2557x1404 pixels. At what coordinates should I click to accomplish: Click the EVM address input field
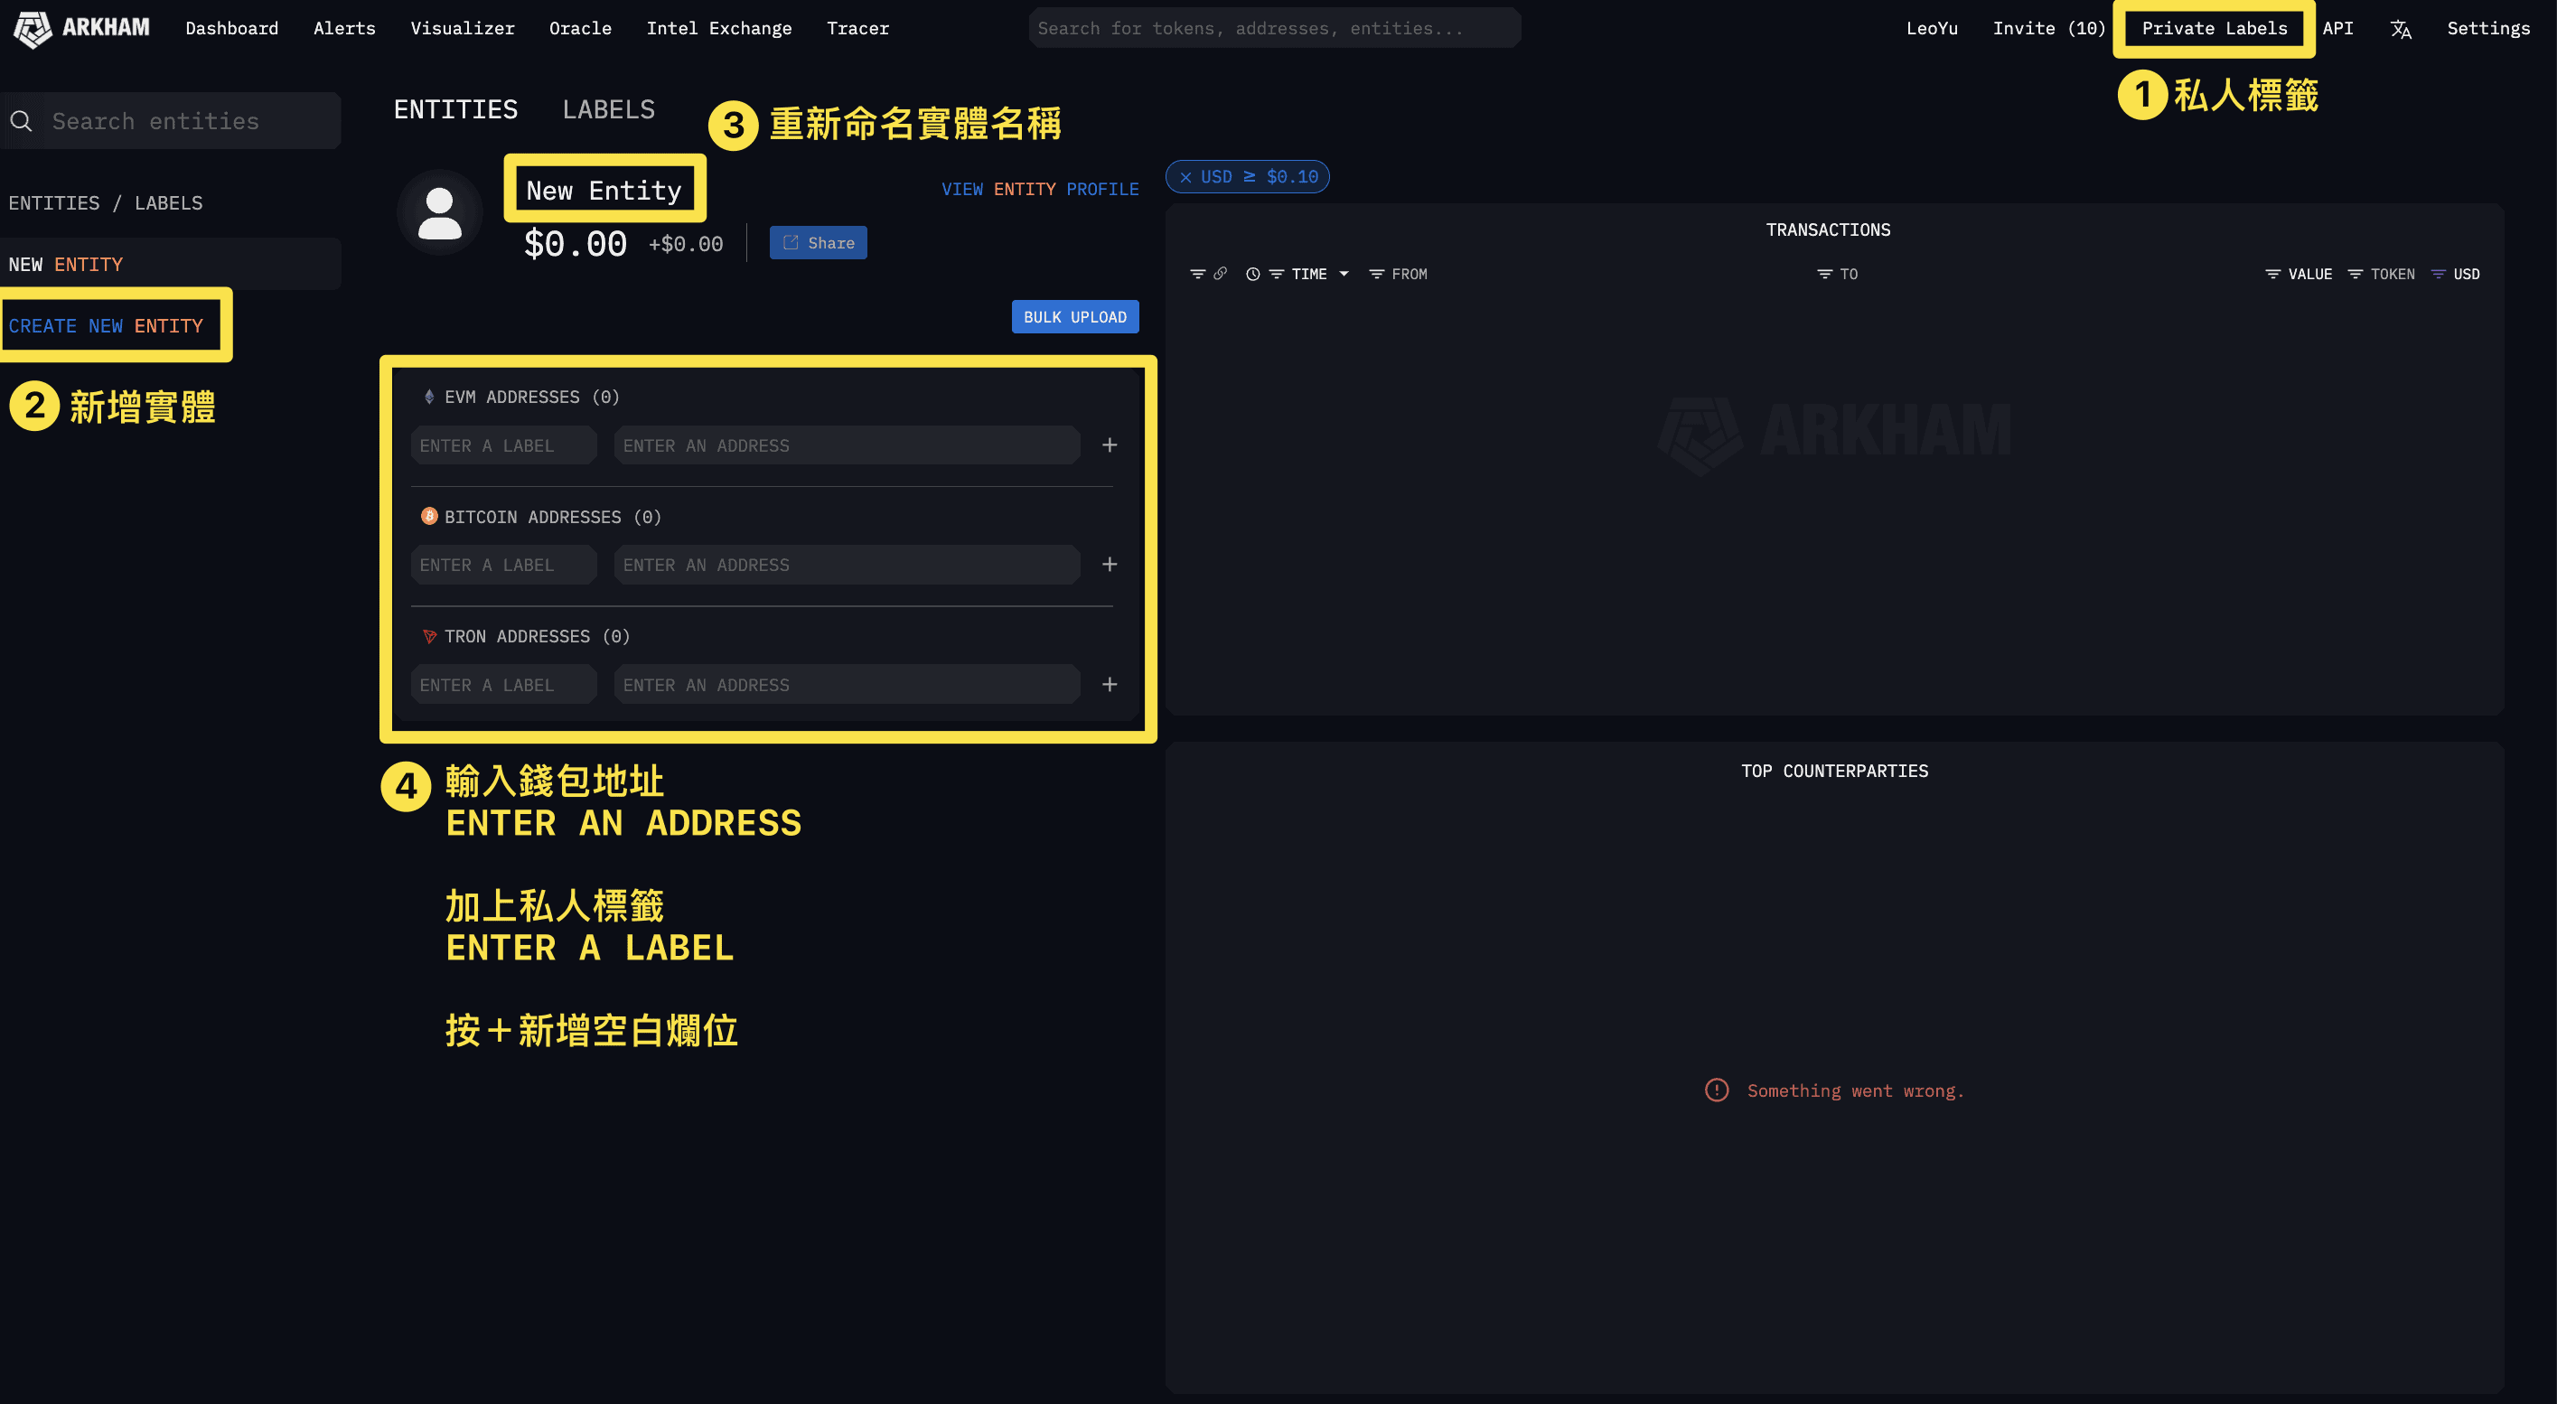(847, 445)
